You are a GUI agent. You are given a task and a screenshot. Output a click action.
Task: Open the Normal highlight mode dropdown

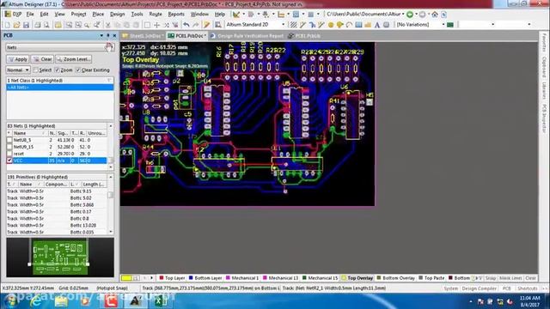[18, 70]
